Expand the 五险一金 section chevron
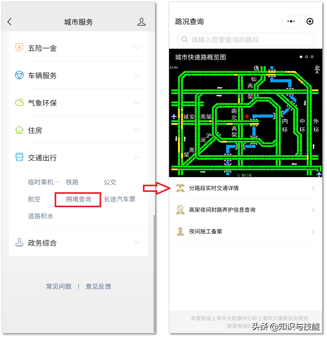This screenshot has height=338, width=327. click(136, 48)
